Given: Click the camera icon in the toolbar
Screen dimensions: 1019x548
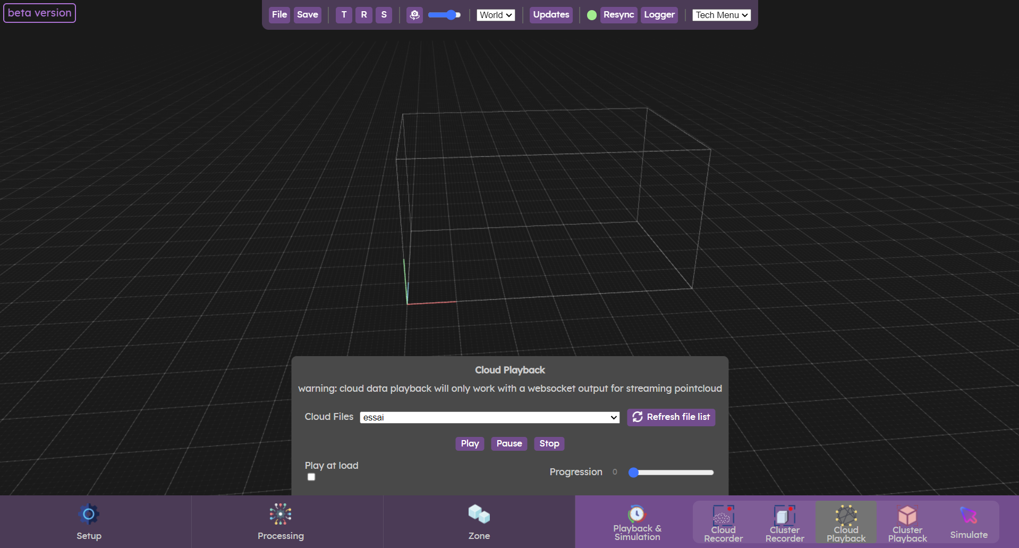Looking at the screenshot, I should point(414,15).
